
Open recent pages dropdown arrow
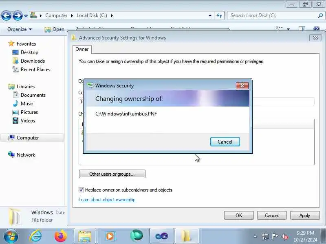26,15
